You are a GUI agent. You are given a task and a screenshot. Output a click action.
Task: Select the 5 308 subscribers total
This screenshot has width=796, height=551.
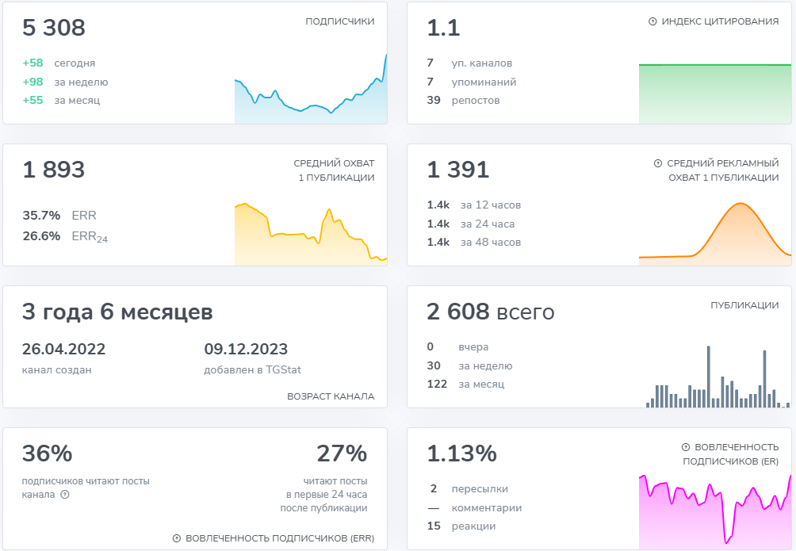(x=54, y=29)
